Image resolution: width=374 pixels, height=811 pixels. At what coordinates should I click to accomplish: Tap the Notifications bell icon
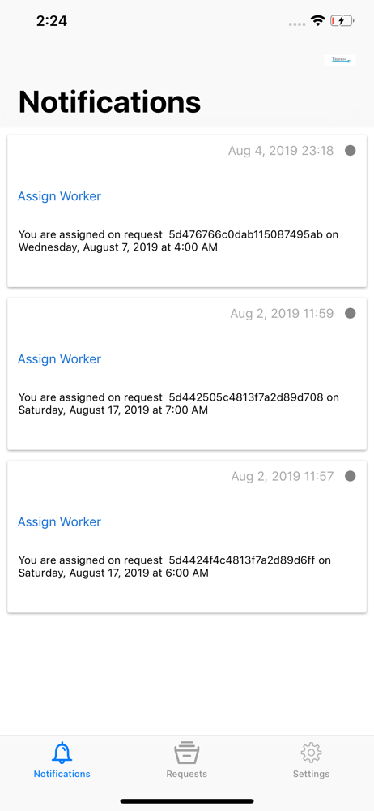tap(62, 753)
